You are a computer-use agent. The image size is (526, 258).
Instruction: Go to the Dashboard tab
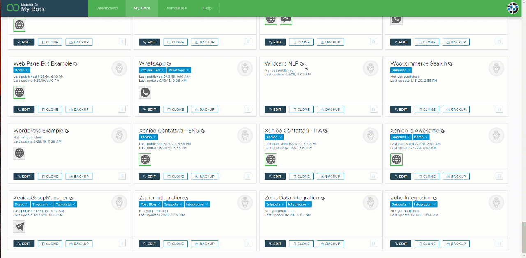pyautogui.click(x=107, y=8)
